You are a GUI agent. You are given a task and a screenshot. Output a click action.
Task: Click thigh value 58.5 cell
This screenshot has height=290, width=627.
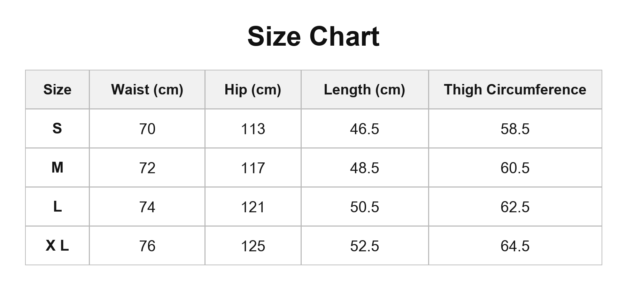tap(515, 129)
